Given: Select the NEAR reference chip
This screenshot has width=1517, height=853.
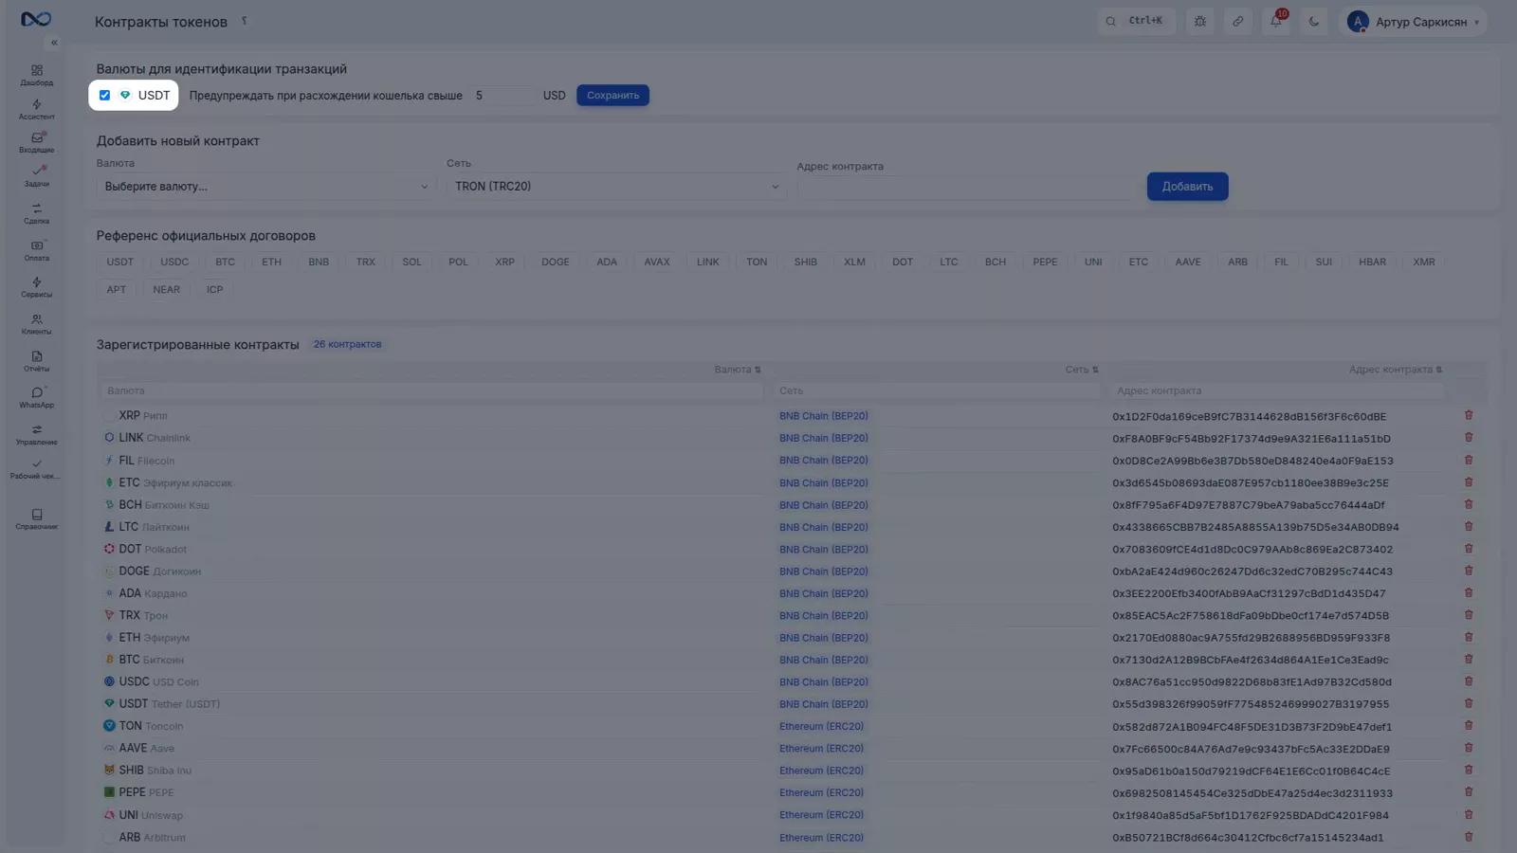Looking at the screenshot, I should [x=166, y=290].
